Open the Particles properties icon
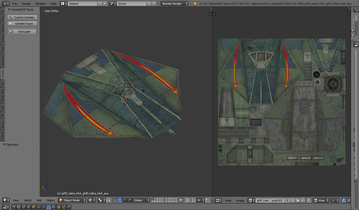359x210 pixels. click(63, 207)
